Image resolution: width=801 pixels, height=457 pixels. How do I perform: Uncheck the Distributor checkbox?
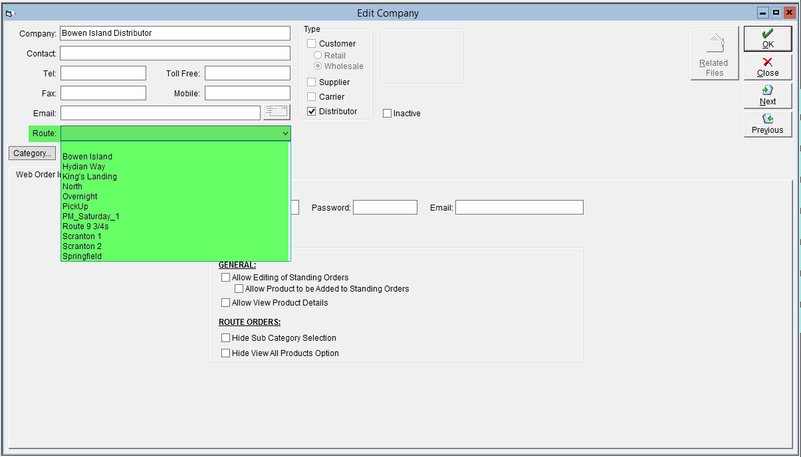[x=311, y=112]
